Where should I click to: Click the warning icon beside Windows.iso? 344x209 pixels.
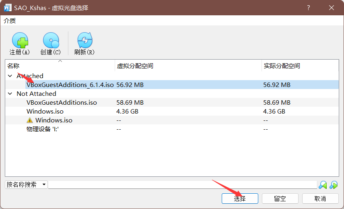tap(30, 120)
